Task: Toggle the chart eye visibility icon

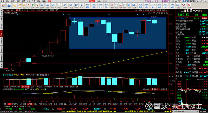Action: 154,13
